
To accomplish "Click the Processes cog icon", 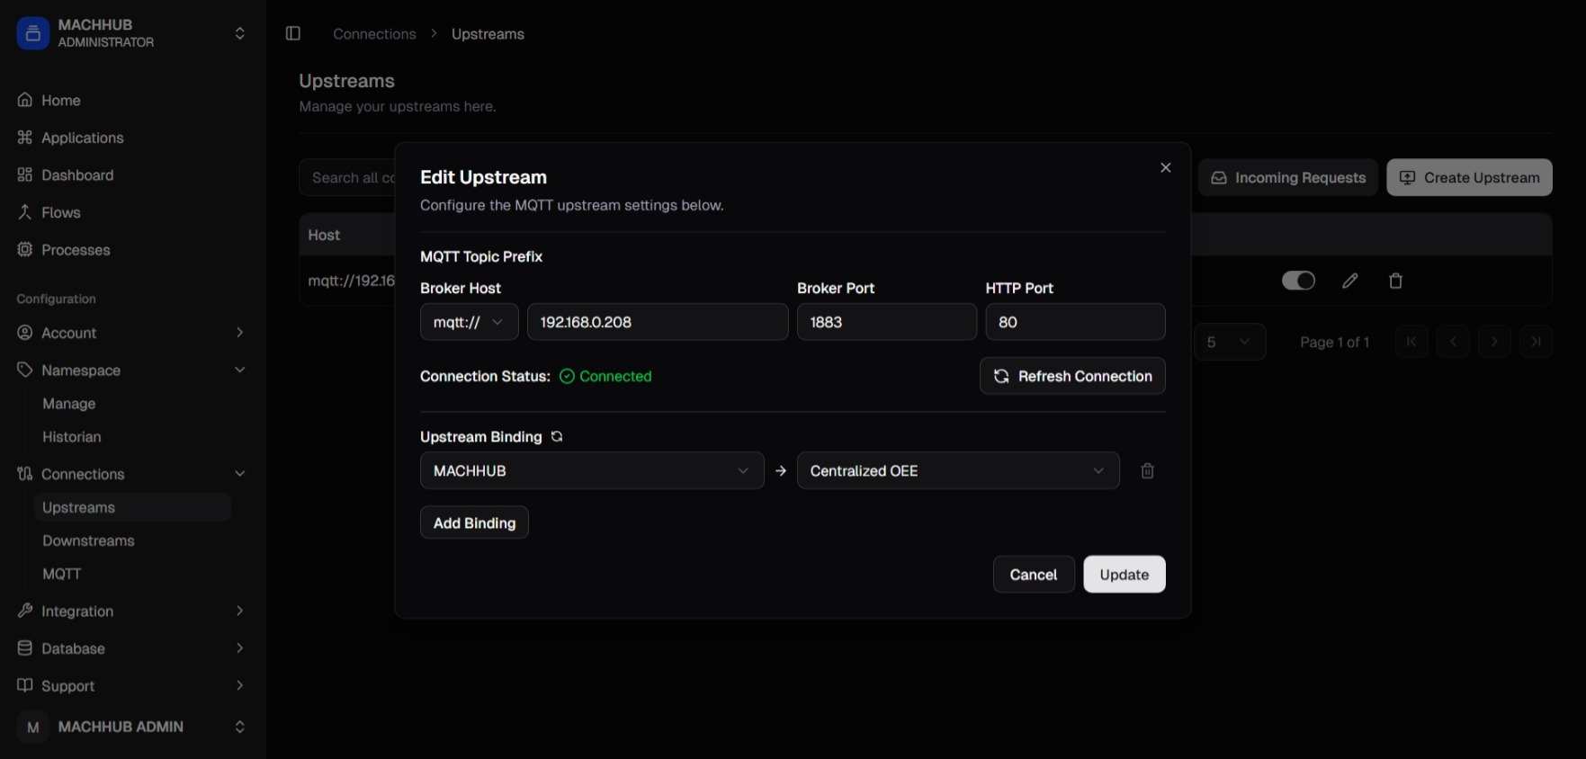I will tap(25, 249).
